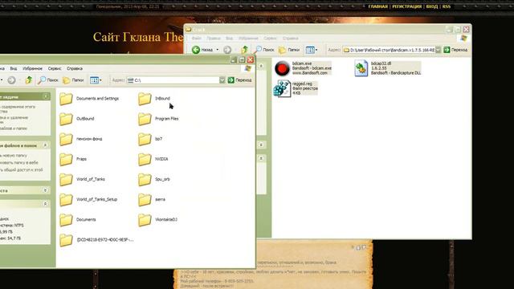Select the Documents folder icon in C:\
514x289 pixels.
[x=66, y=220]
